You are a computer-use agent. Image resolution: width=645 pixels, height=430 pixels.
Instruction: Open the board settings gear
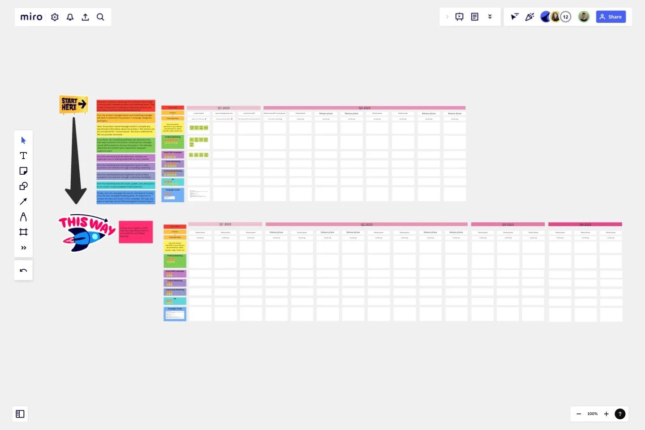coord(55,17)
